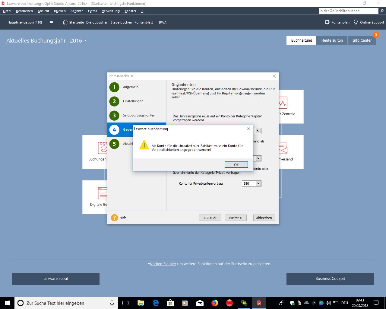Screen dimensions: 386x309
Task: Open Kontenplan via the gear icon
Action: tap(327, 22)
